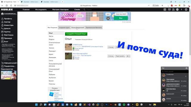The image size is (191, 107).
Task: Click Редактировать for the Ярославстар2010 place
Action: coord(120,56)
